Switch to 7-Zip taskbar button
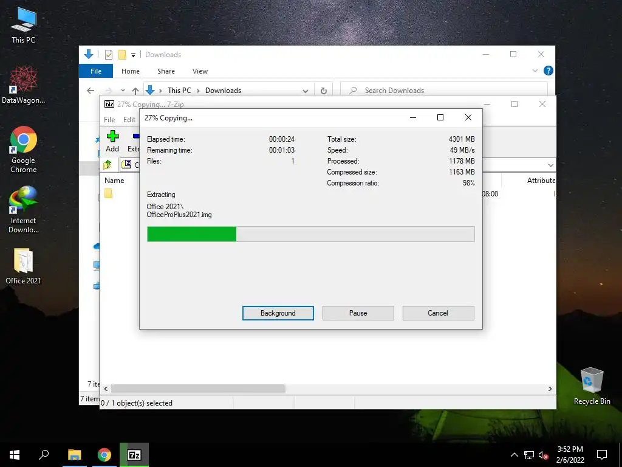The height and width of the screenshot is (467, 622). (x=134, y=455)
